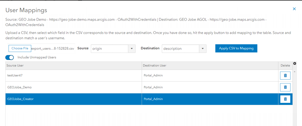Click the Destination User column header
Image resolution: width=302 pixels, height=126 pixels.
pos(210,65)
